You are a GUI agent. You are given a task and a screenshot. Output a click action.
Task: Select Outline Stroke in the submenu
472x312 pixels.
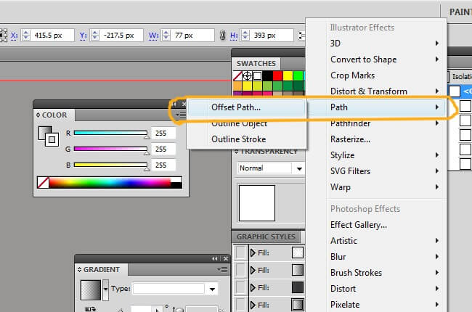pos(238,139)
